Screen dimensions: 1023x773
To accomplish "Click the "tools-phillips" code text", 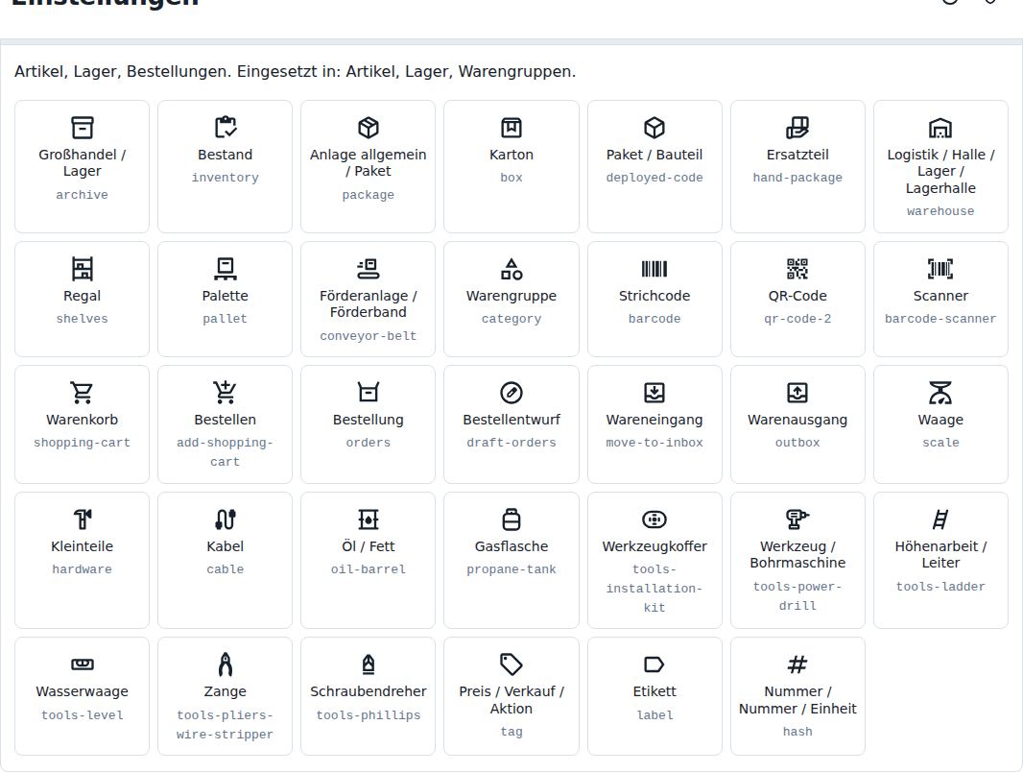I will (368, 714).
